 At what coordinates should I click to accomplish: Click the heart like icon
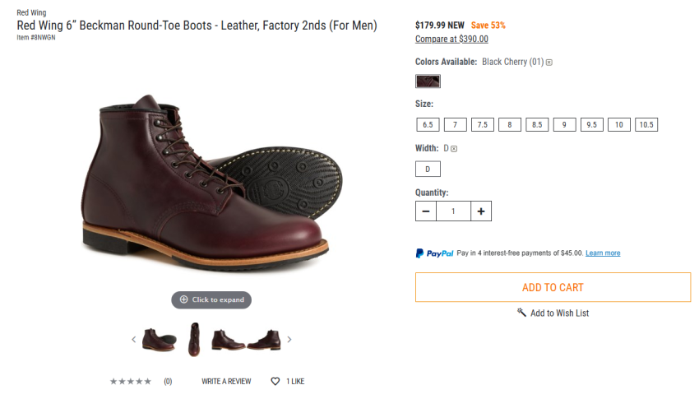point(275,382)
